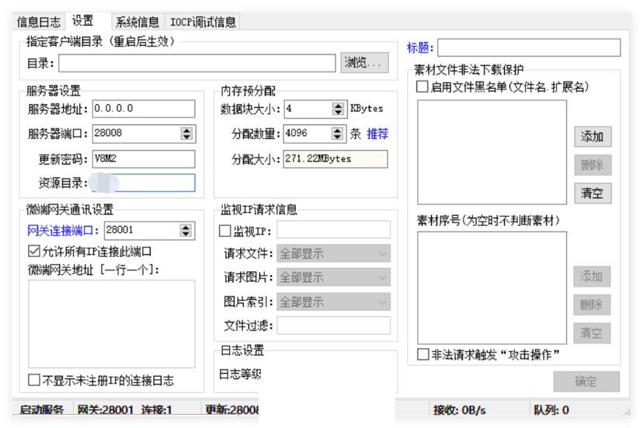This screenshot has width=643, height=428.
Task: Click the 网关:28001 status bar entry
Action: pyautogui.click(x=106, y=409)
